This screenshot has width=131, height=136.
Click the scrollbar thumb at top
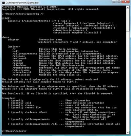click(x=128, y=20)
